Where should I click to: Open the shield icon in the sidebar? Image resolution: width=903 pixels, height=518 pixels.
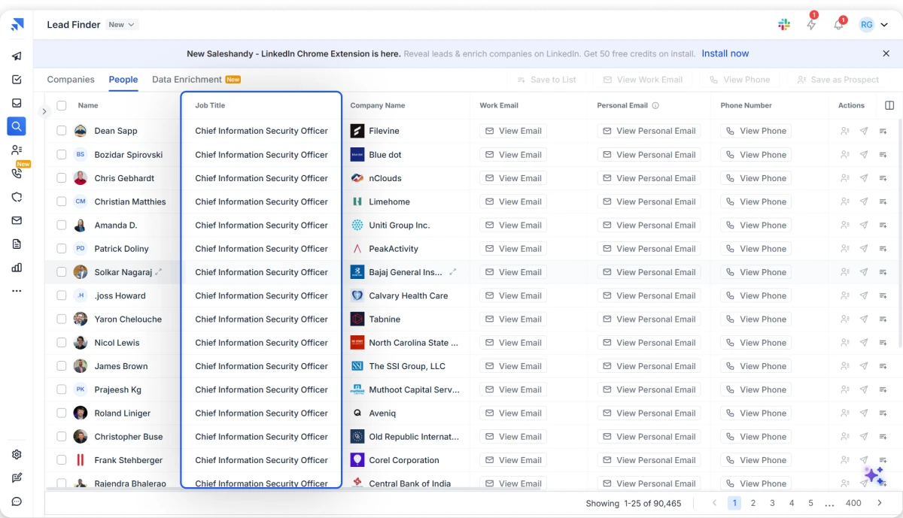pos(17,197)
